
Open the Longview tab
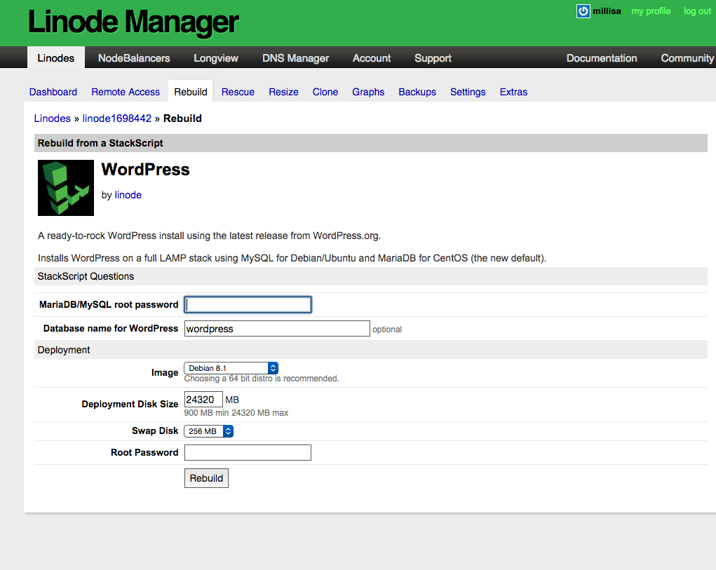215,58
